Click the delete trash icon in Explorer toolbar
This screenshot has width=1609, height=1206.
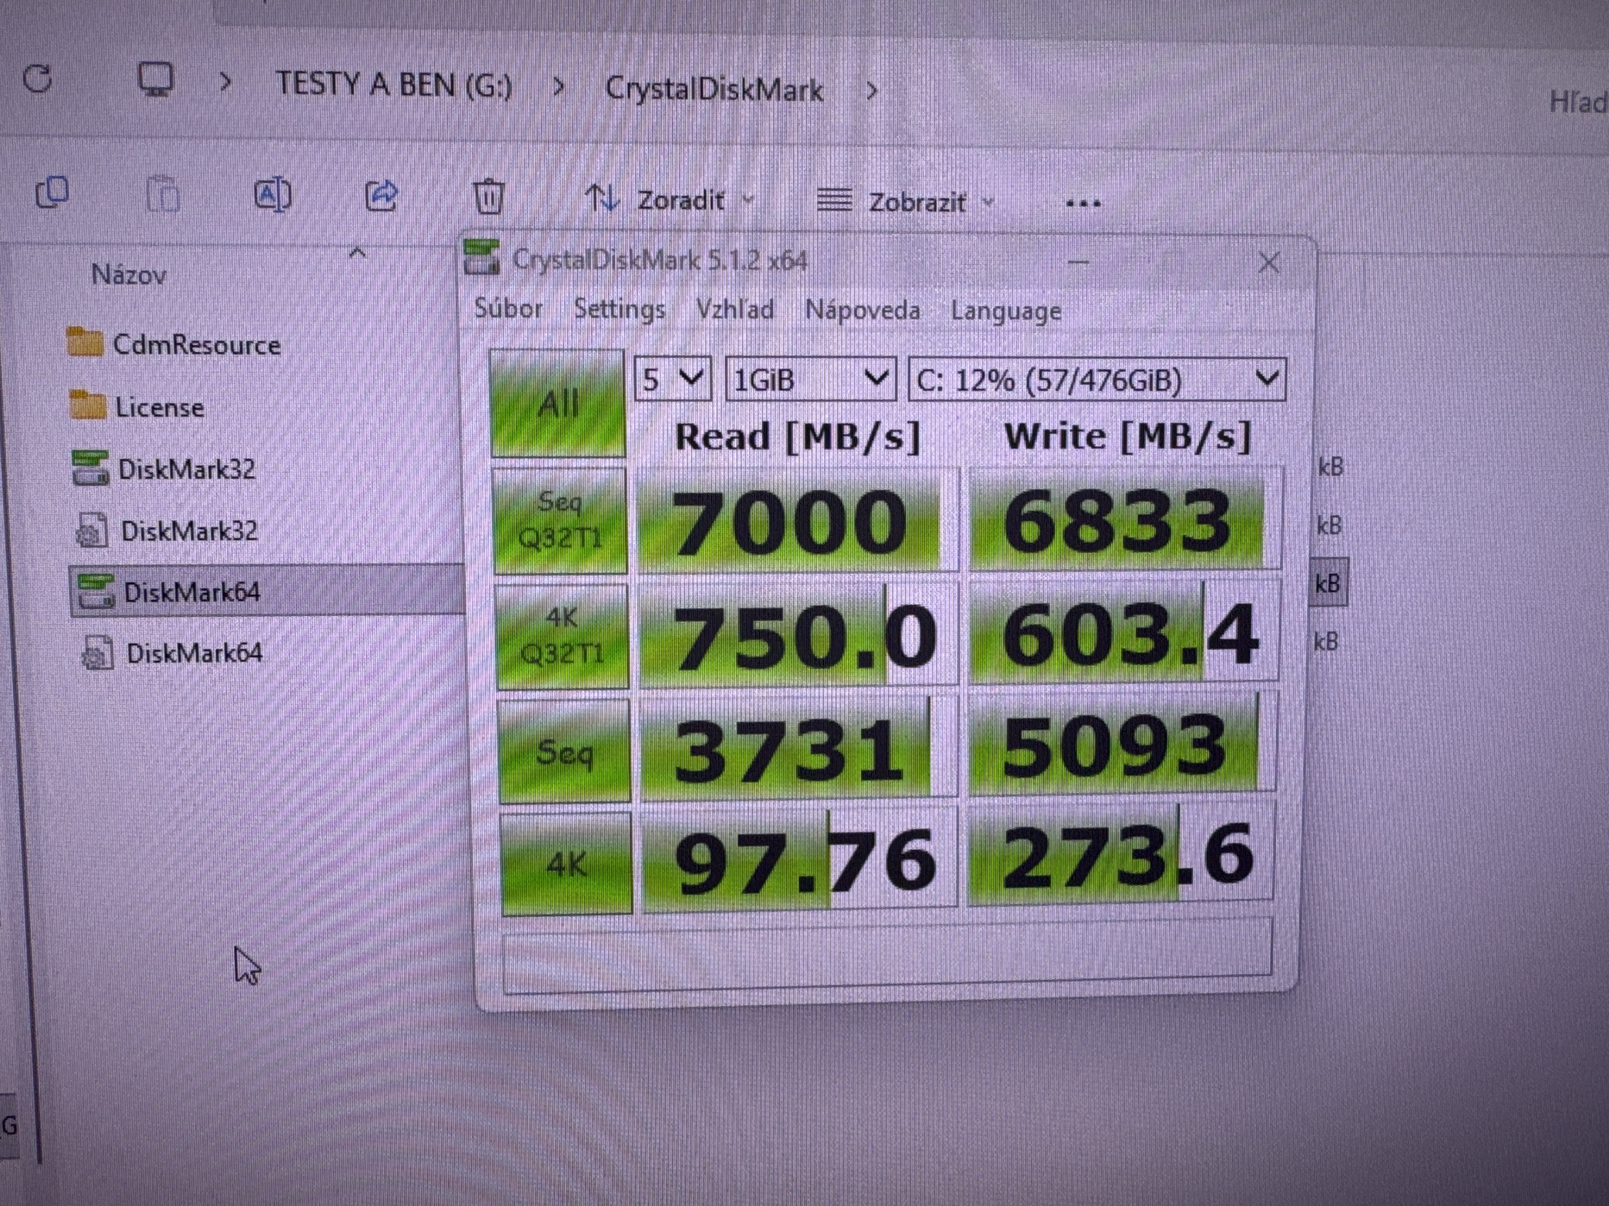[x=489, y=196]
